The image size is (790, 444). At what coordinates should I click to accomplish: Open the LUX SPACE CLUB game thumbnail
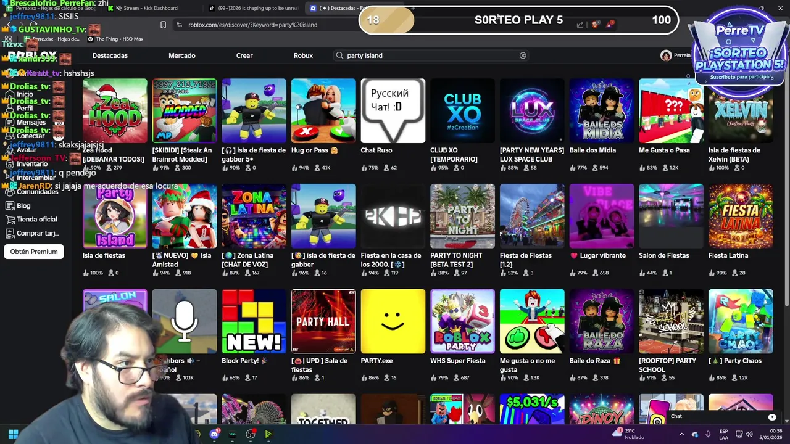point(532,111)
